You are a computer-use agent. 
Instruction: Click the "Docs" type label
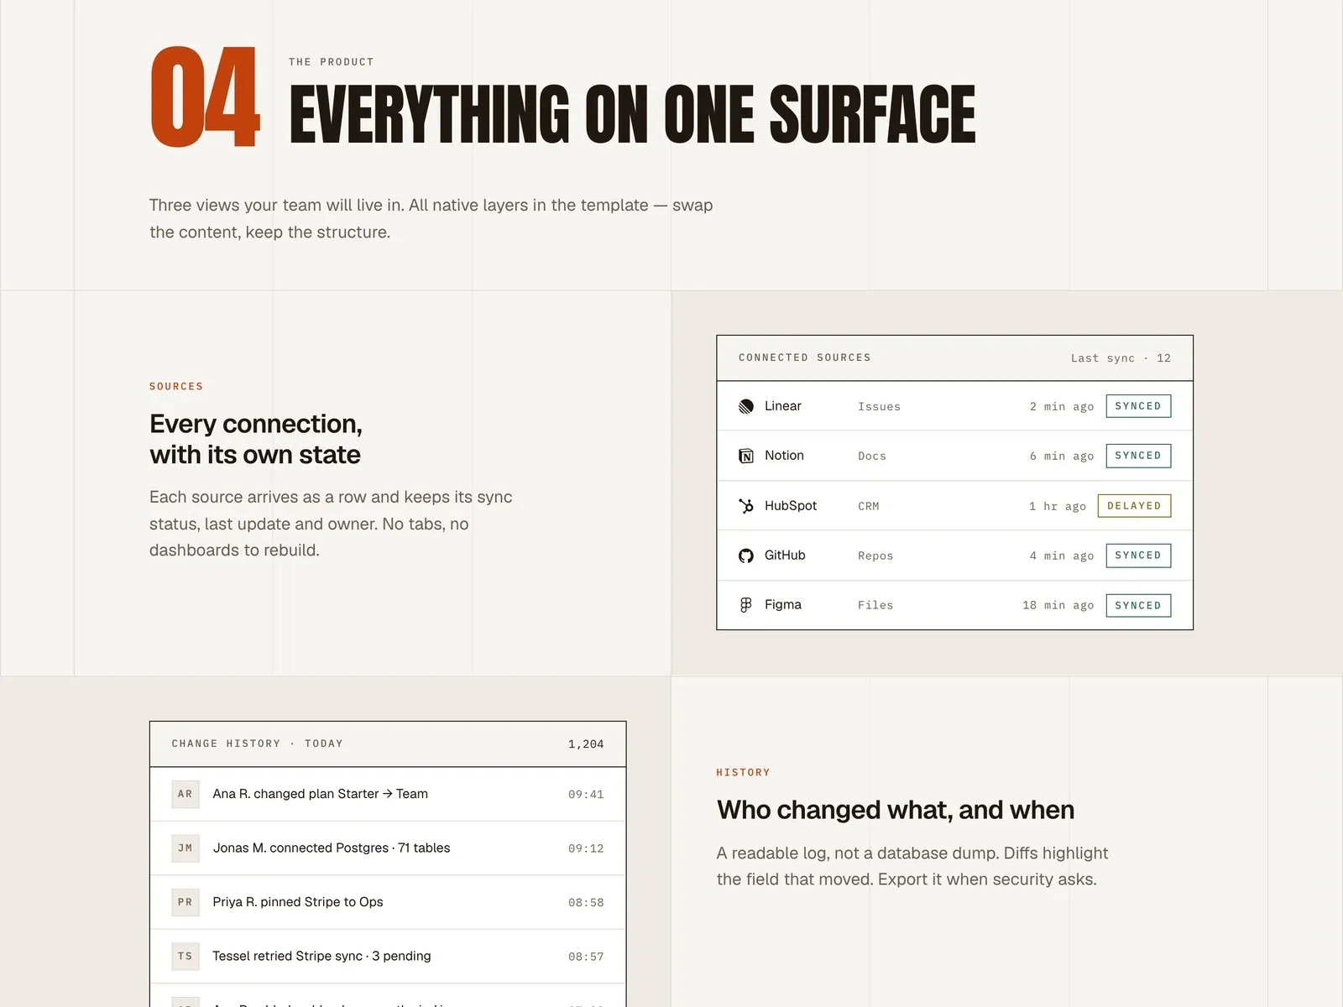[x=872, y=457]
